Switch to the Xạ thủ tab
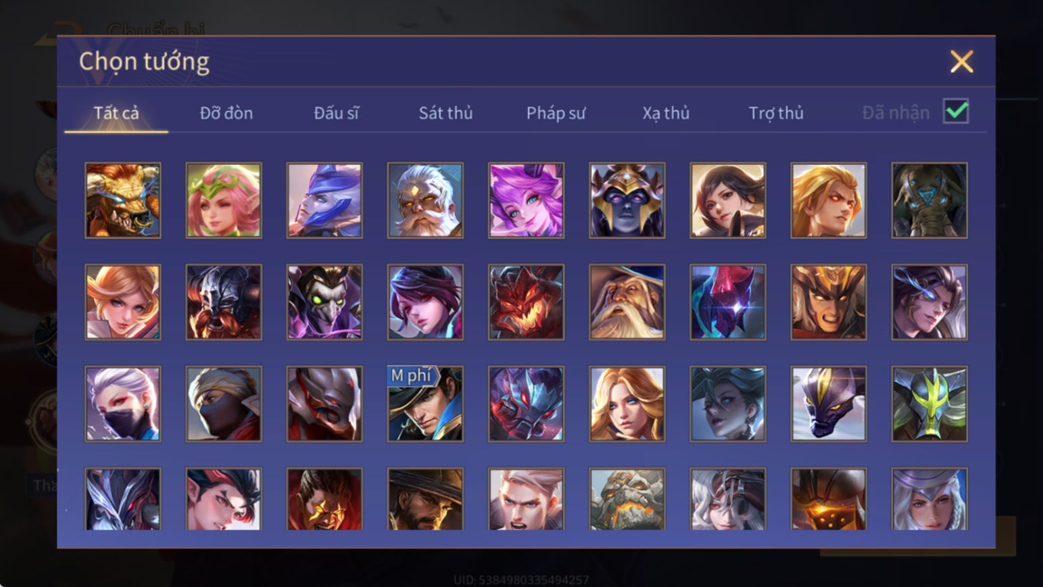Screen dimensions: 1043x587 pyautogui.click(x=666, y=113)
